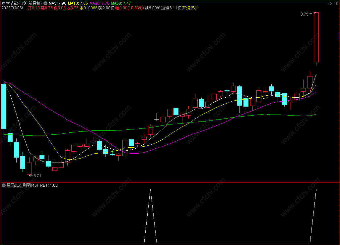Click the stock title 中材节能(日线.前复权)

coord(22,3)
